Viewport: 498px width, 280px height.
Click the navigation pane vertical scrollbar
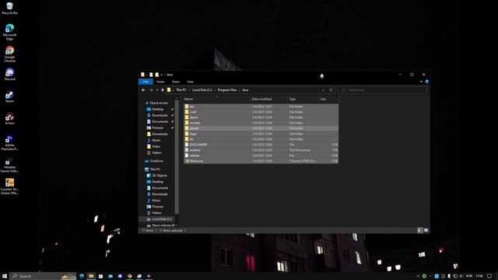(177, 157)
